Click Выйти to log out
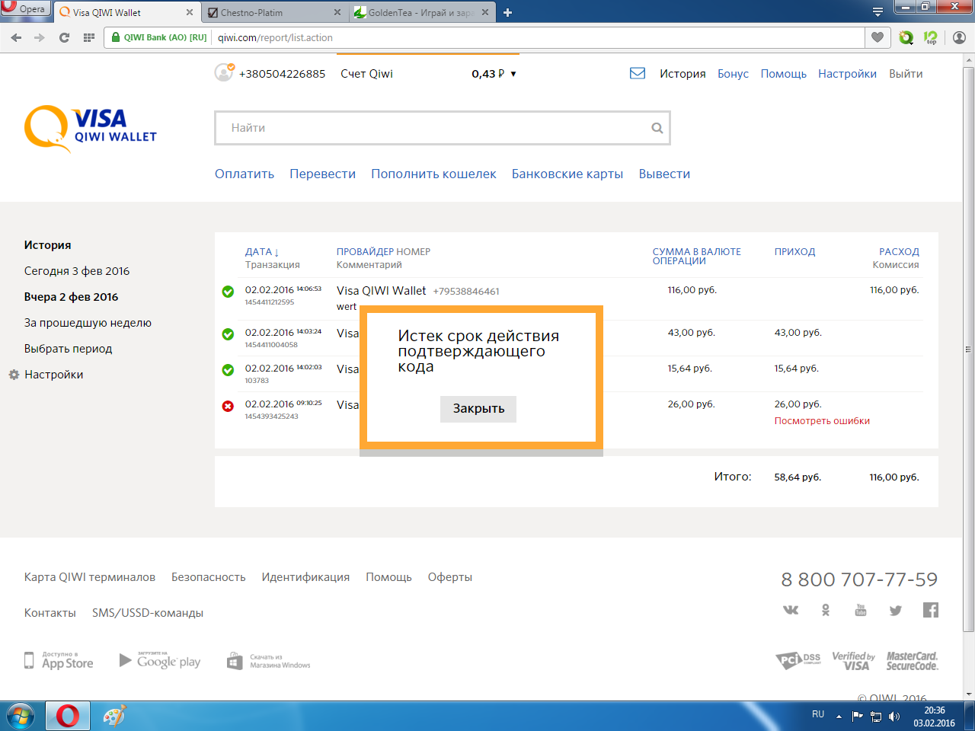Image resolution: width=975 pixels, height=731 pixels. (906, 74)
